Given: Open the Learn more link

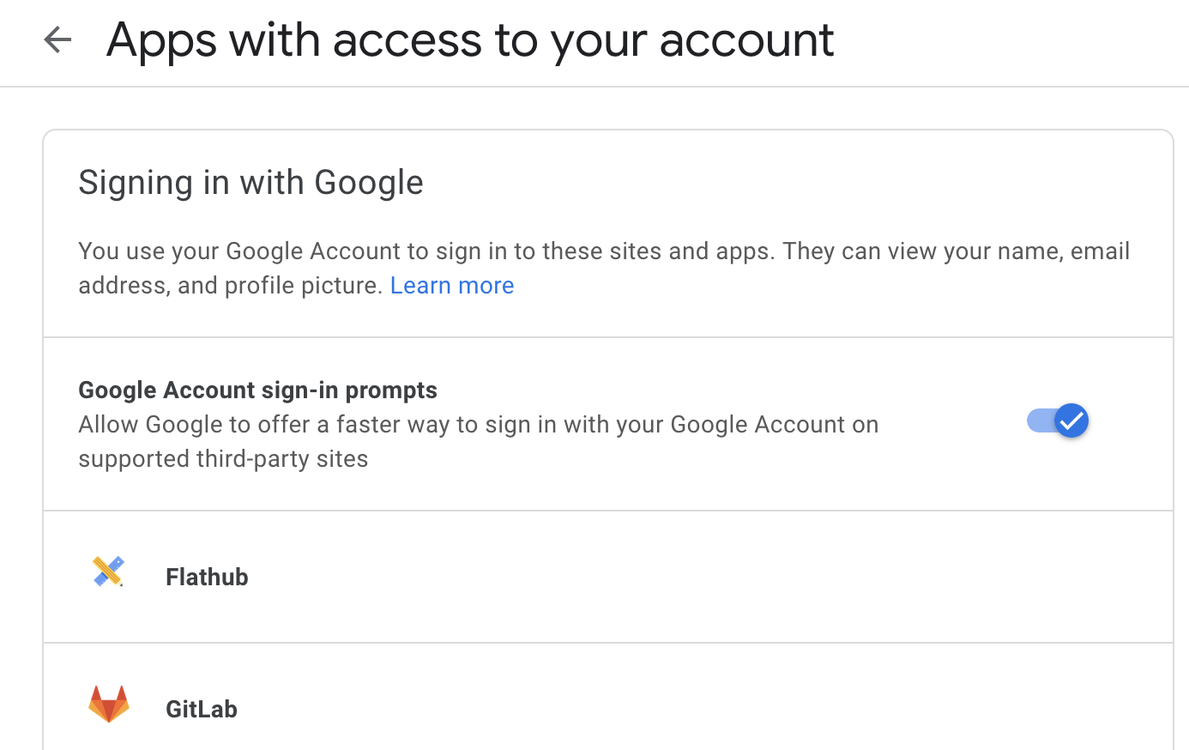Looking at the screenshot, I should (452, 285).
